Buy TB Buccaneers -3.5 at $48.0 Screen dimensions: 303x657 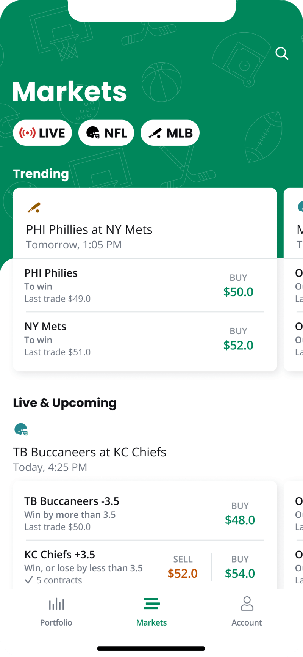tap(240, 514)
